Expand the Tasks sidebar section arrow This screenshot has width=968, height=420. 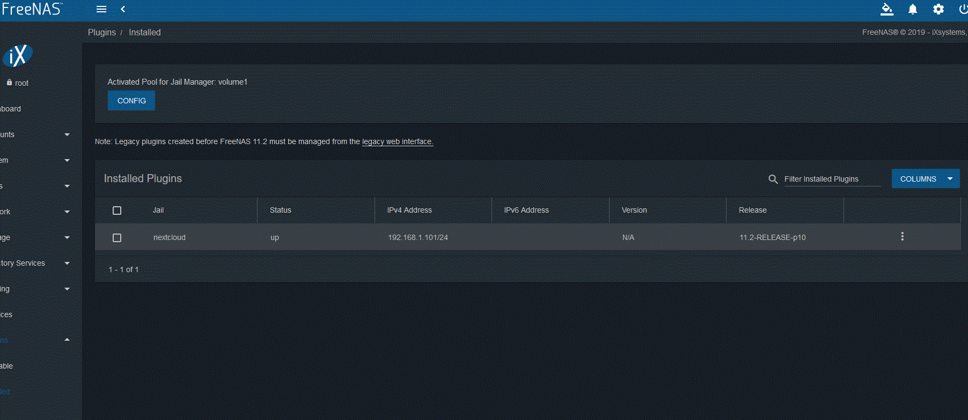point(67,186)
